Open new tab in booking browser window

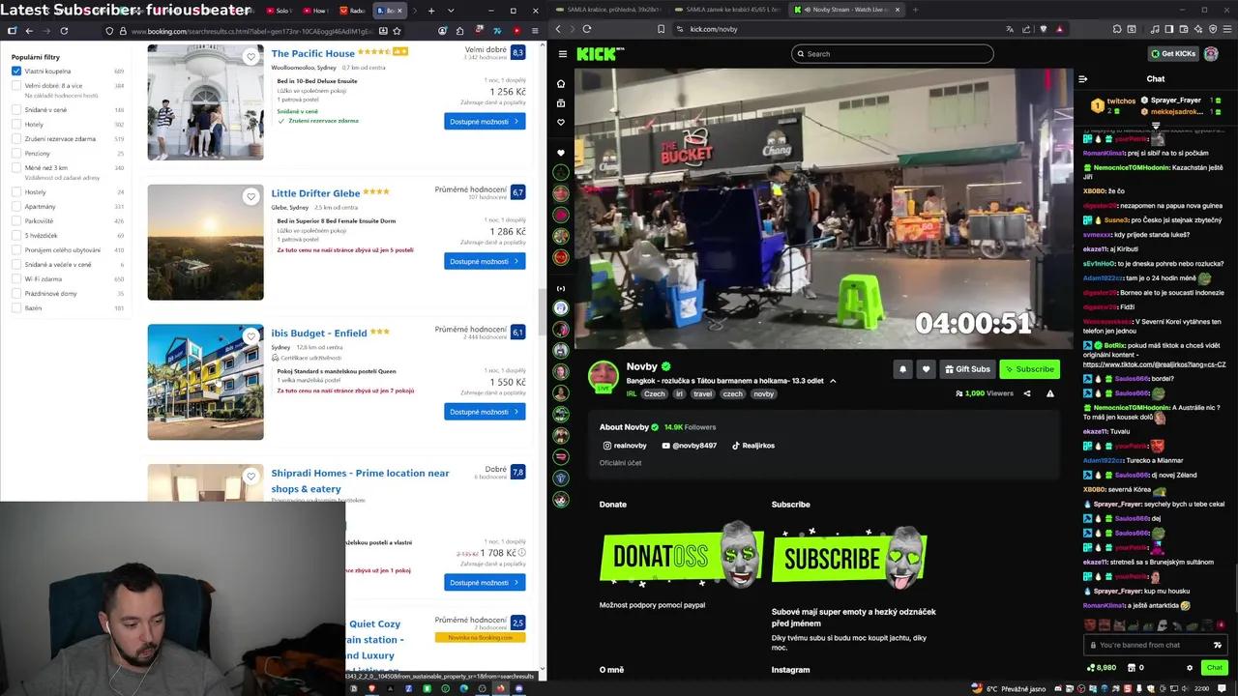[431, 11]
